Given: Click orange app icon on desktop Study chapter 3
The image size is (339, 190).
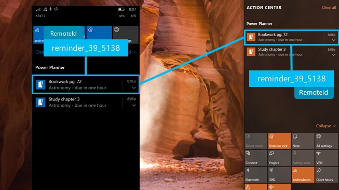Looking at the screenshot, I should pyautogui.click(x=251, y=52).
